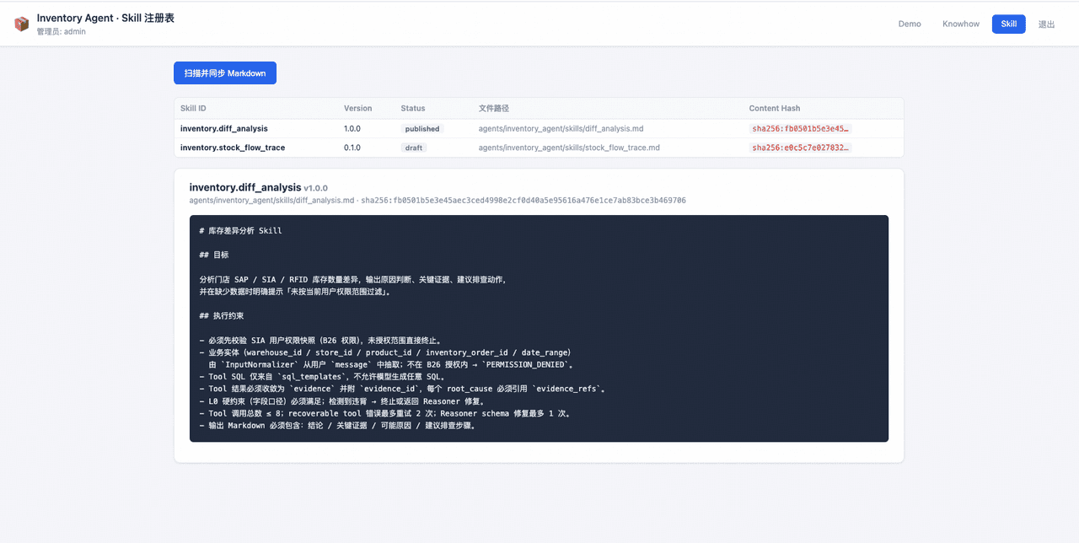Click the Status column header
The image size is (1079, 543).
pyautogui.click(x=413, y=109)
